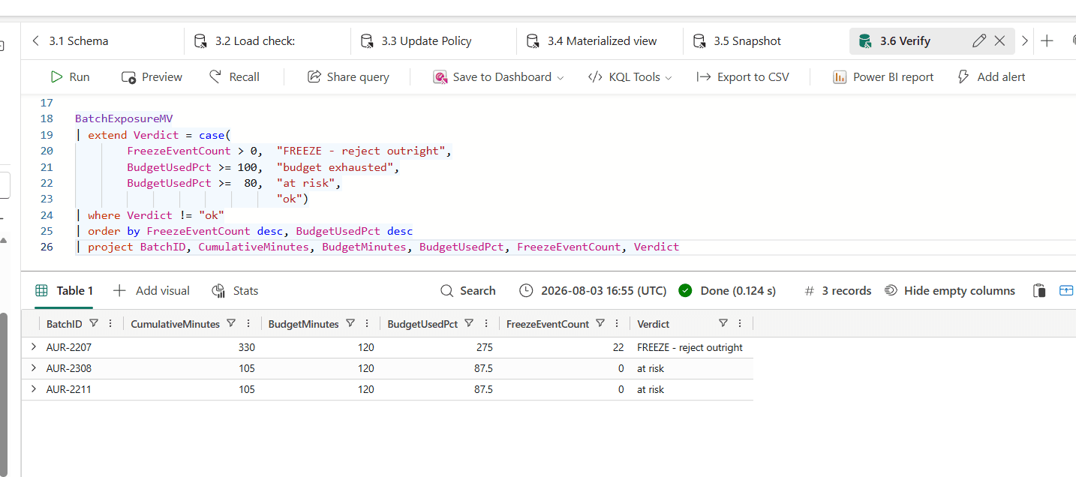Image resolution: width=1076 pixels, height=477 pixels.
Task: Create a Power BI report
Action: 883,76
